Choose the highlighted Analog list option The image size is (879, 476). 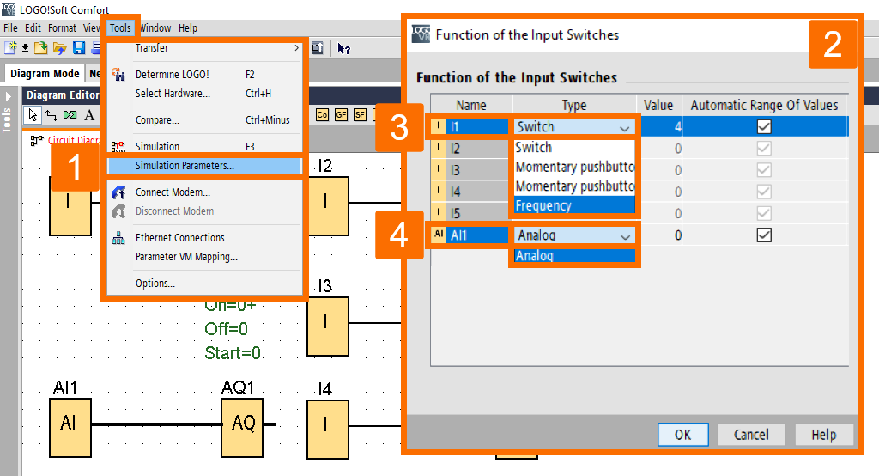[x=574, y=256]
